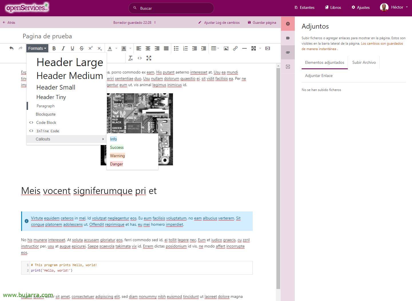Toggle italic formatting

pyautogui.click(x=63, y=48)
